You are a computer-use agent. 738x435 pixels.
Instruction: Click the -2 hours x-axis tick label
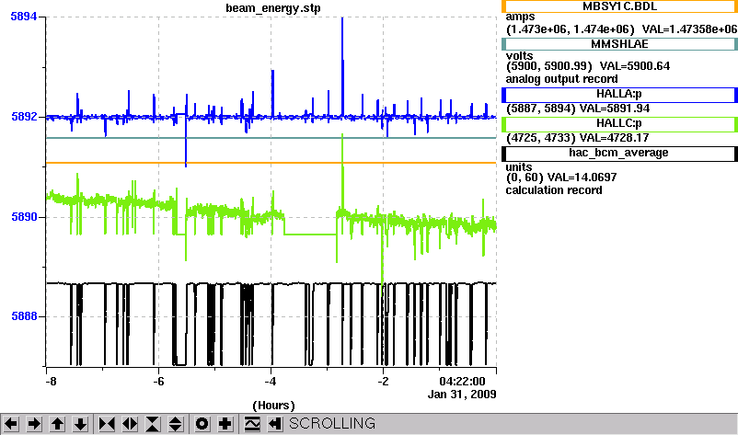(x=383, y=382)
